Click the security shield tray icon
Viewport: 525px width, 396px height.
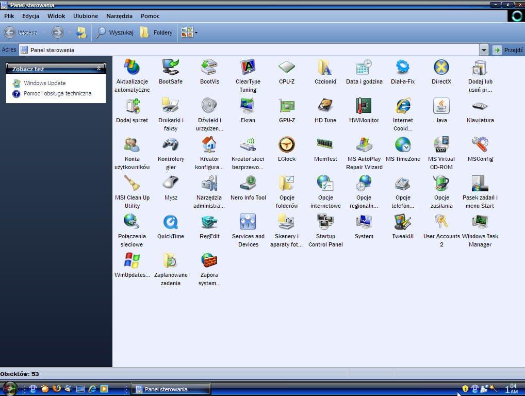[x=465, y=389]
